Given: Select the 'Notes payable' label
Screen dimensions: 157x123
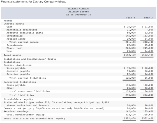Looking at the screenshot, I should [x=16, y=68].
